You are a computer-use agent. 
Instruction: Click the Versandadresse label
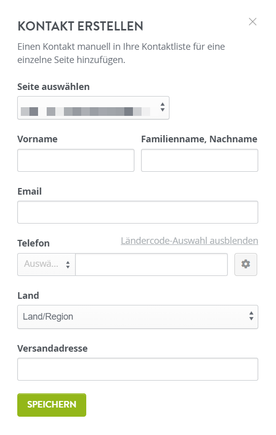[52, 348]
